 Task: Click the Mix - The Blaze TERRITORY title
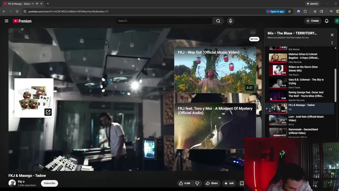[292, 33]
